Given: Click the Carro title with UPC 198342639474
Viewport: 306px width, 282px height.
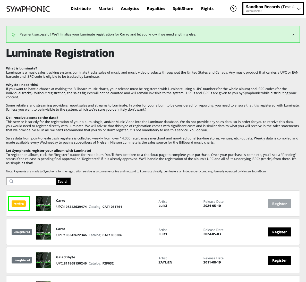Looking at the screenshot, I should (61, 200).
